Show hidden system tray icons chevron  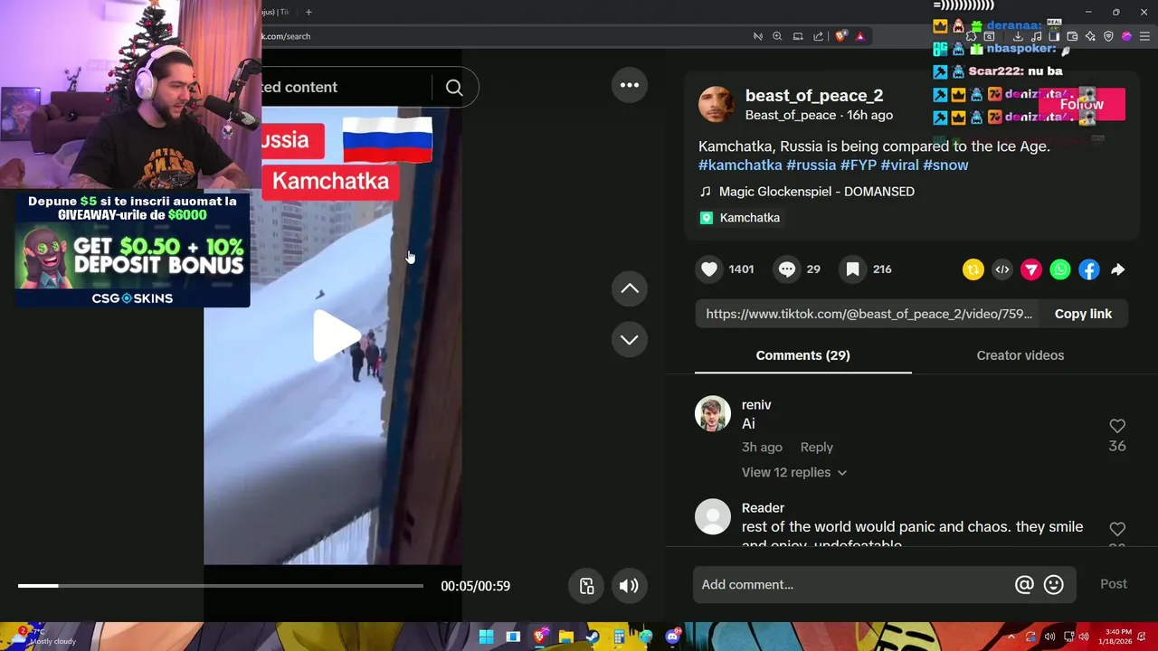1011,637
